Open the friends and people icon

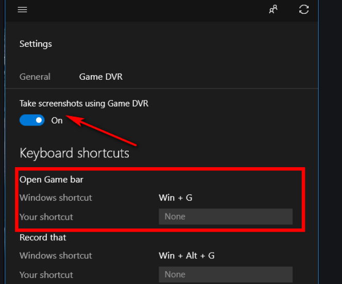[273, 9]
